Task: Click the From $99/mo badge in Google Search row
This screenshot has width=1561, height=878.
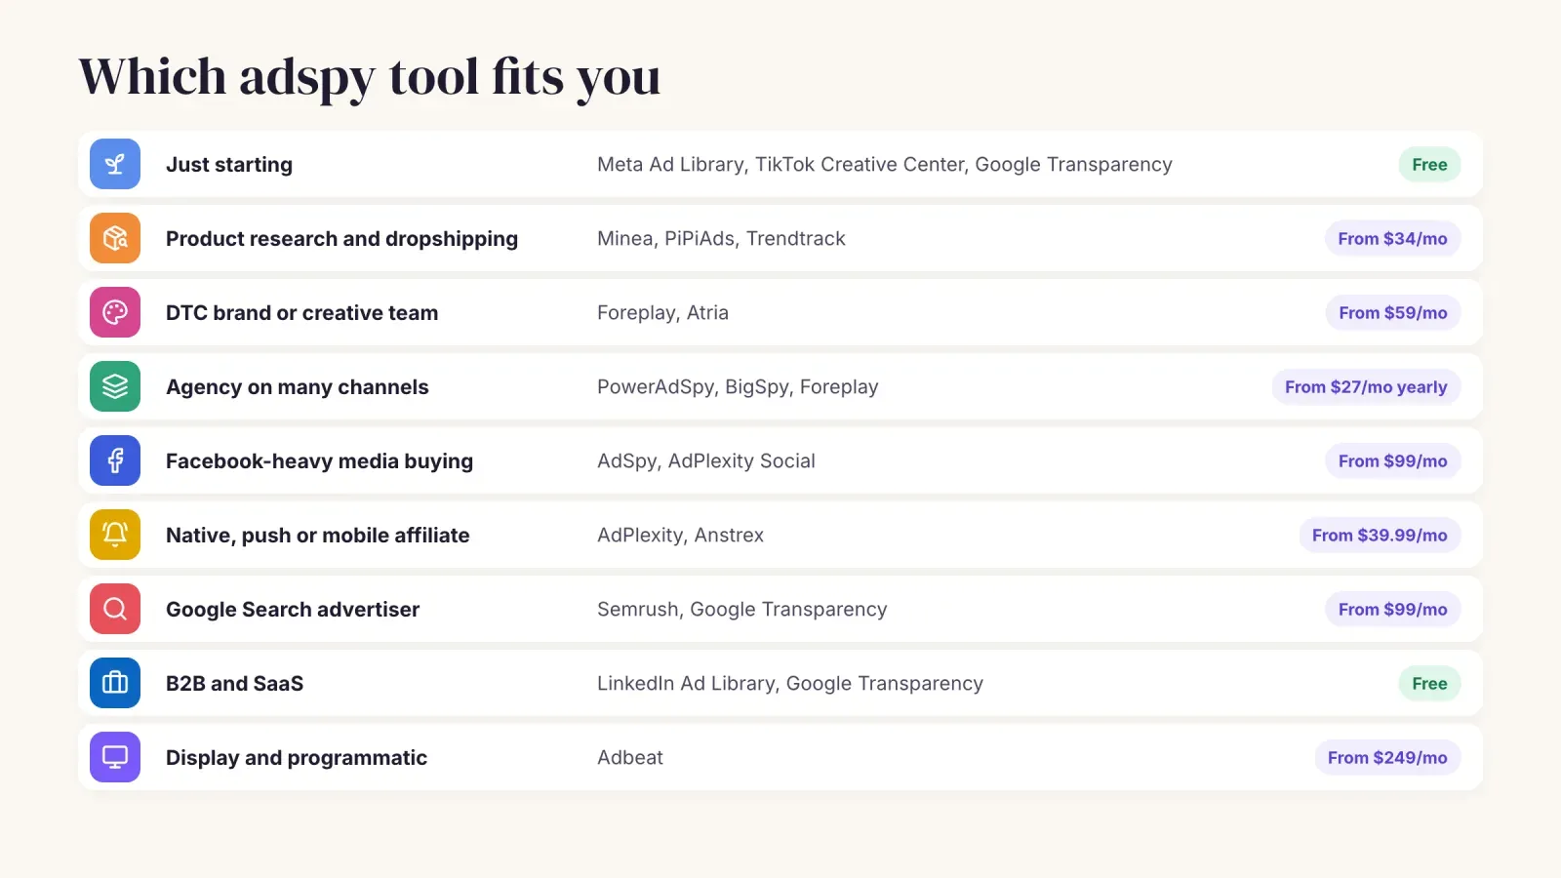Action: 1393,610
